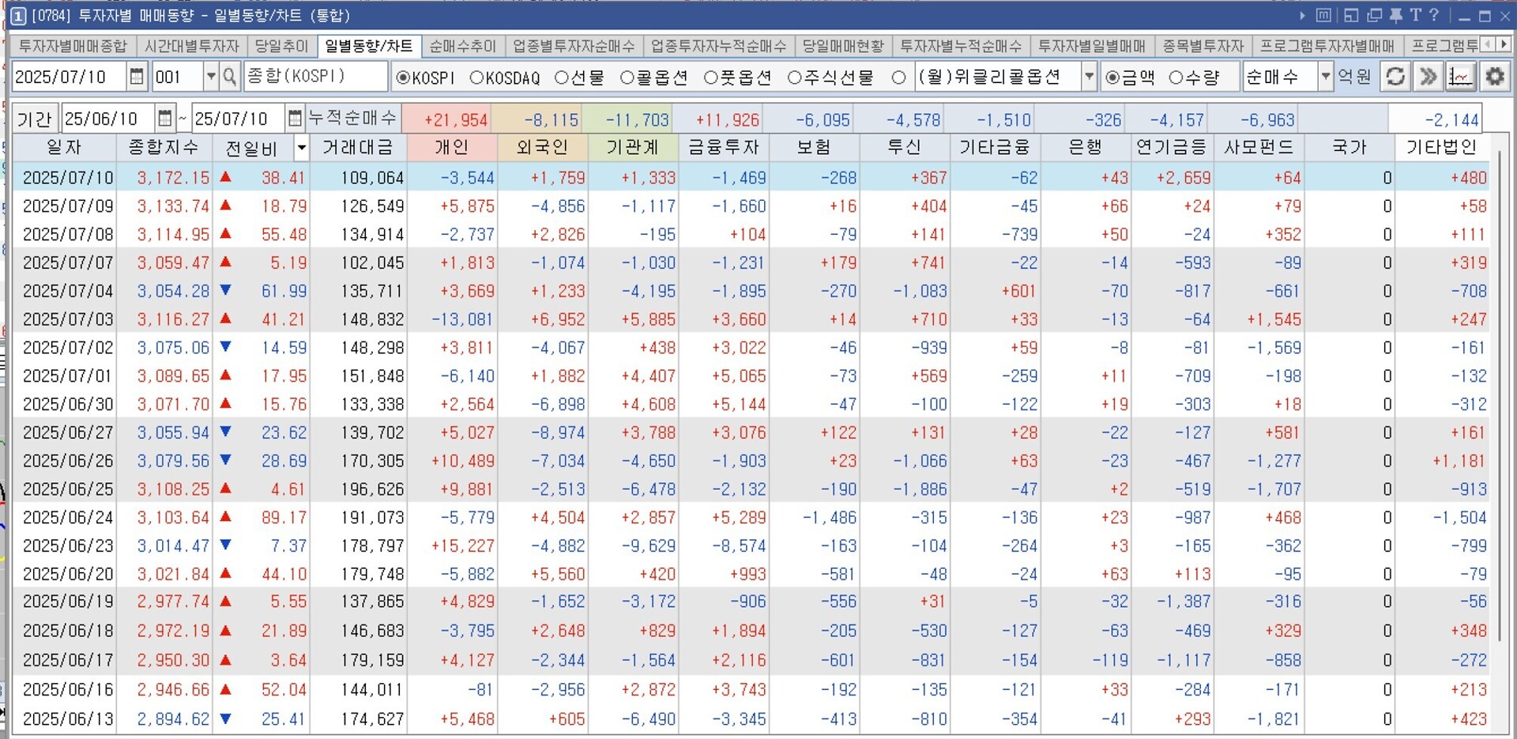The width and height of the screenshot is (1517, 739).
Task: Click the 기간 button
Action: [x=35, y=119]
